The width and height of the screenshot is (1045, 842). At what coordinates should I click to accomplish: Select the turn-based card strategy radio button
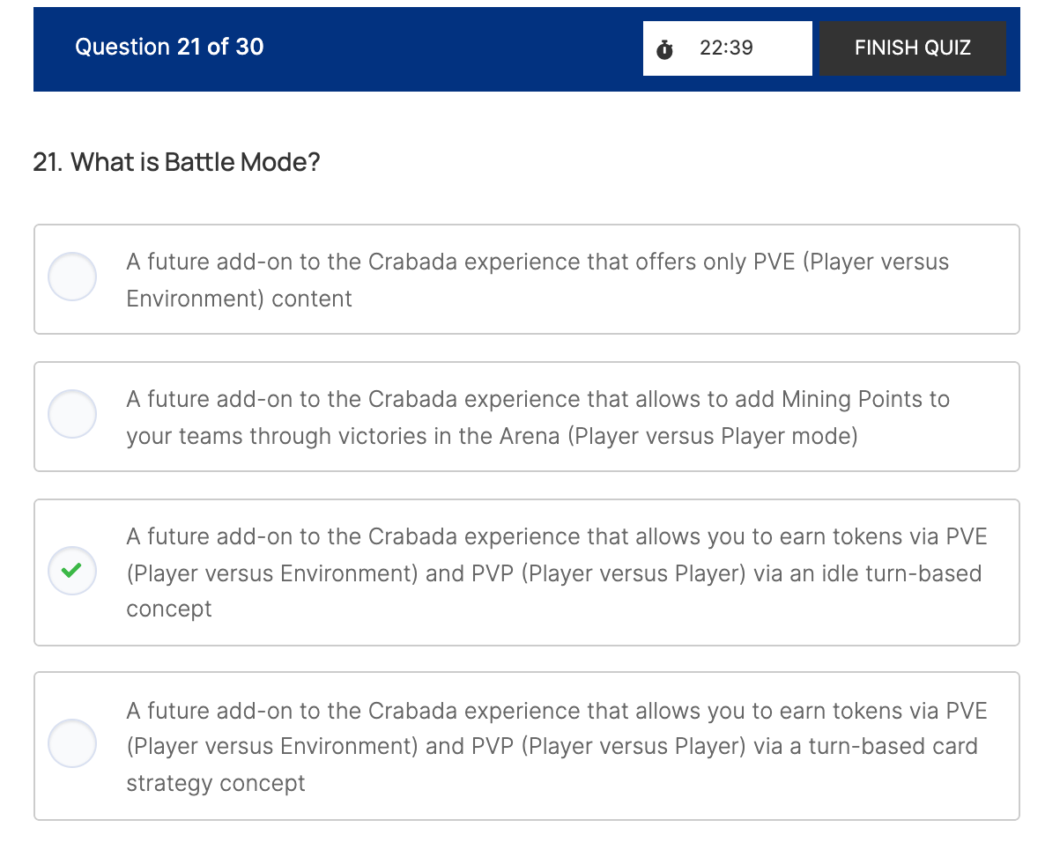coord(72,744)
